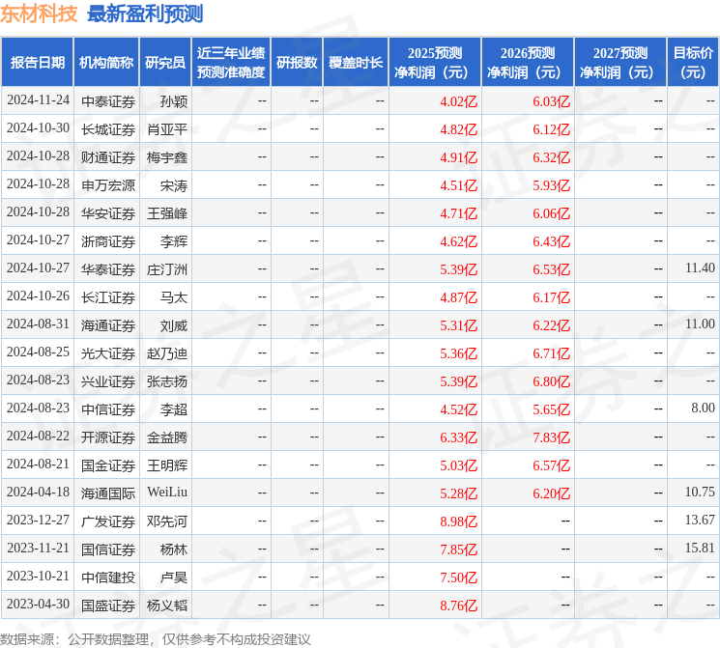Viewport: 720px width, 648px height.
Task: Click the 华泰证券 institution cell
Action: pyautogui.click(x=108, y=269)
